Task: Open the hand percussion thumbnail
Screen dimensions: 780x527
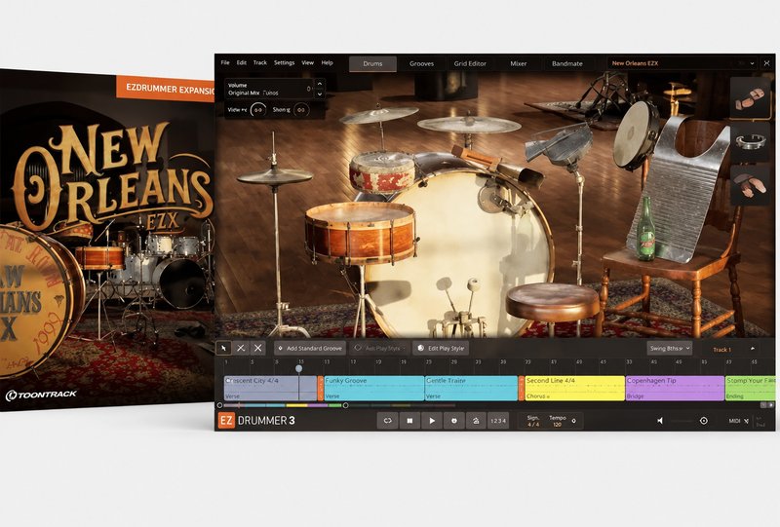Action: tap(750, 98)
